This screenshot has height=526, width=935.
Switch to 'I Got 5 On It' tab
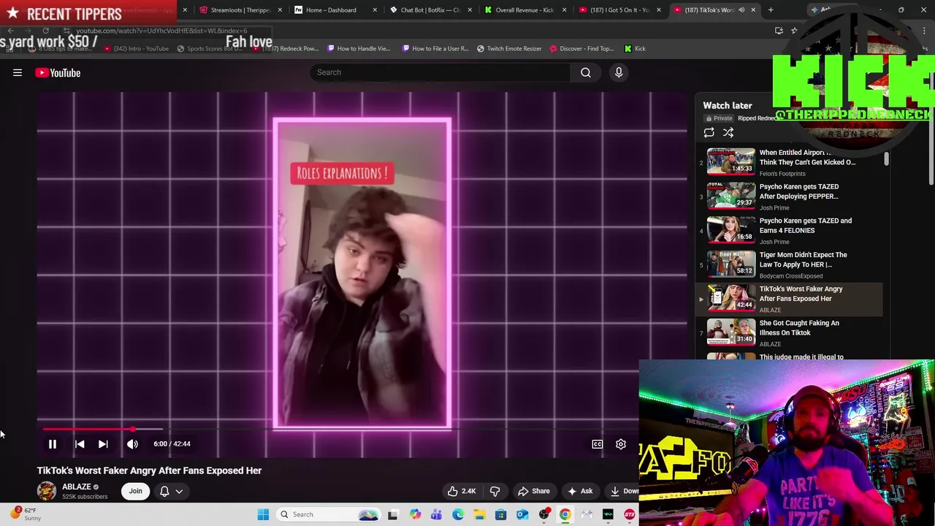(619, 9)
